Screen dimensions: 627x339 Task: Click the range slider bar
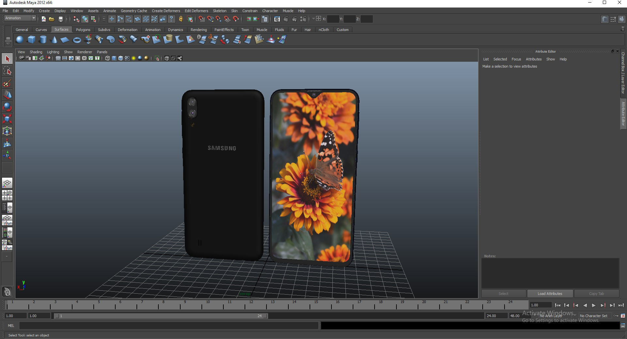pyautogui.click(x=161, y=316)
